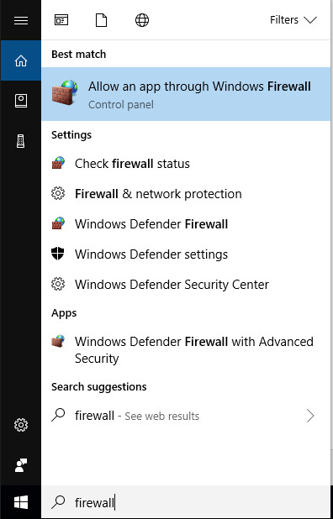Open Allow an app through Windows Firewall
Screen dimensions: 333x519
pyautogui.click(x=186, y=94)
